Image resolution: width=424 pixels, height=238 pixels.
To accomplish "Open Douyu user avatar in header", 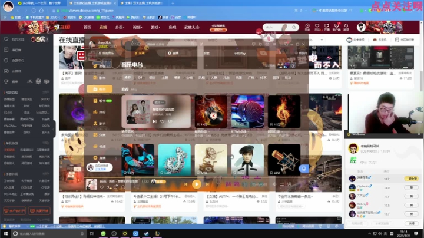I will pos(361,27).
